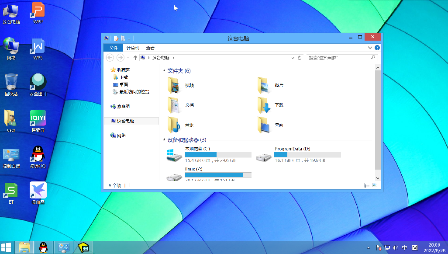Click the File Explorer button on the taskbar
The width and height of the screenshot is (448, 254).
[x=24, y=247]
